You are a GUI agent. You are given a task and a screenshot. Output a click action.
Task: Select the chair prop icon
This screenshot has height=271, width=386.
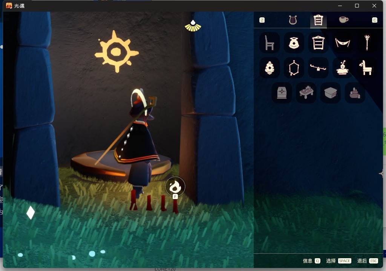[270, 43]
